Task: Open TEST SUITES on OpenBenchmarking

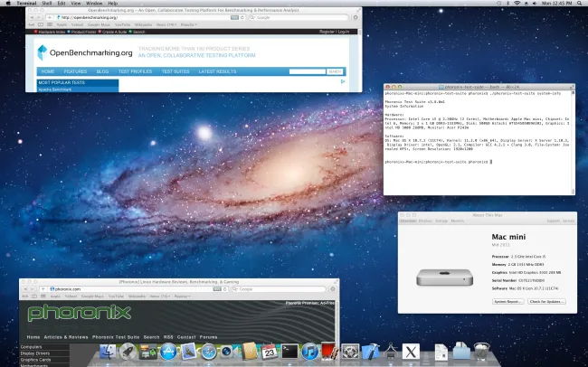Action: 175,71
